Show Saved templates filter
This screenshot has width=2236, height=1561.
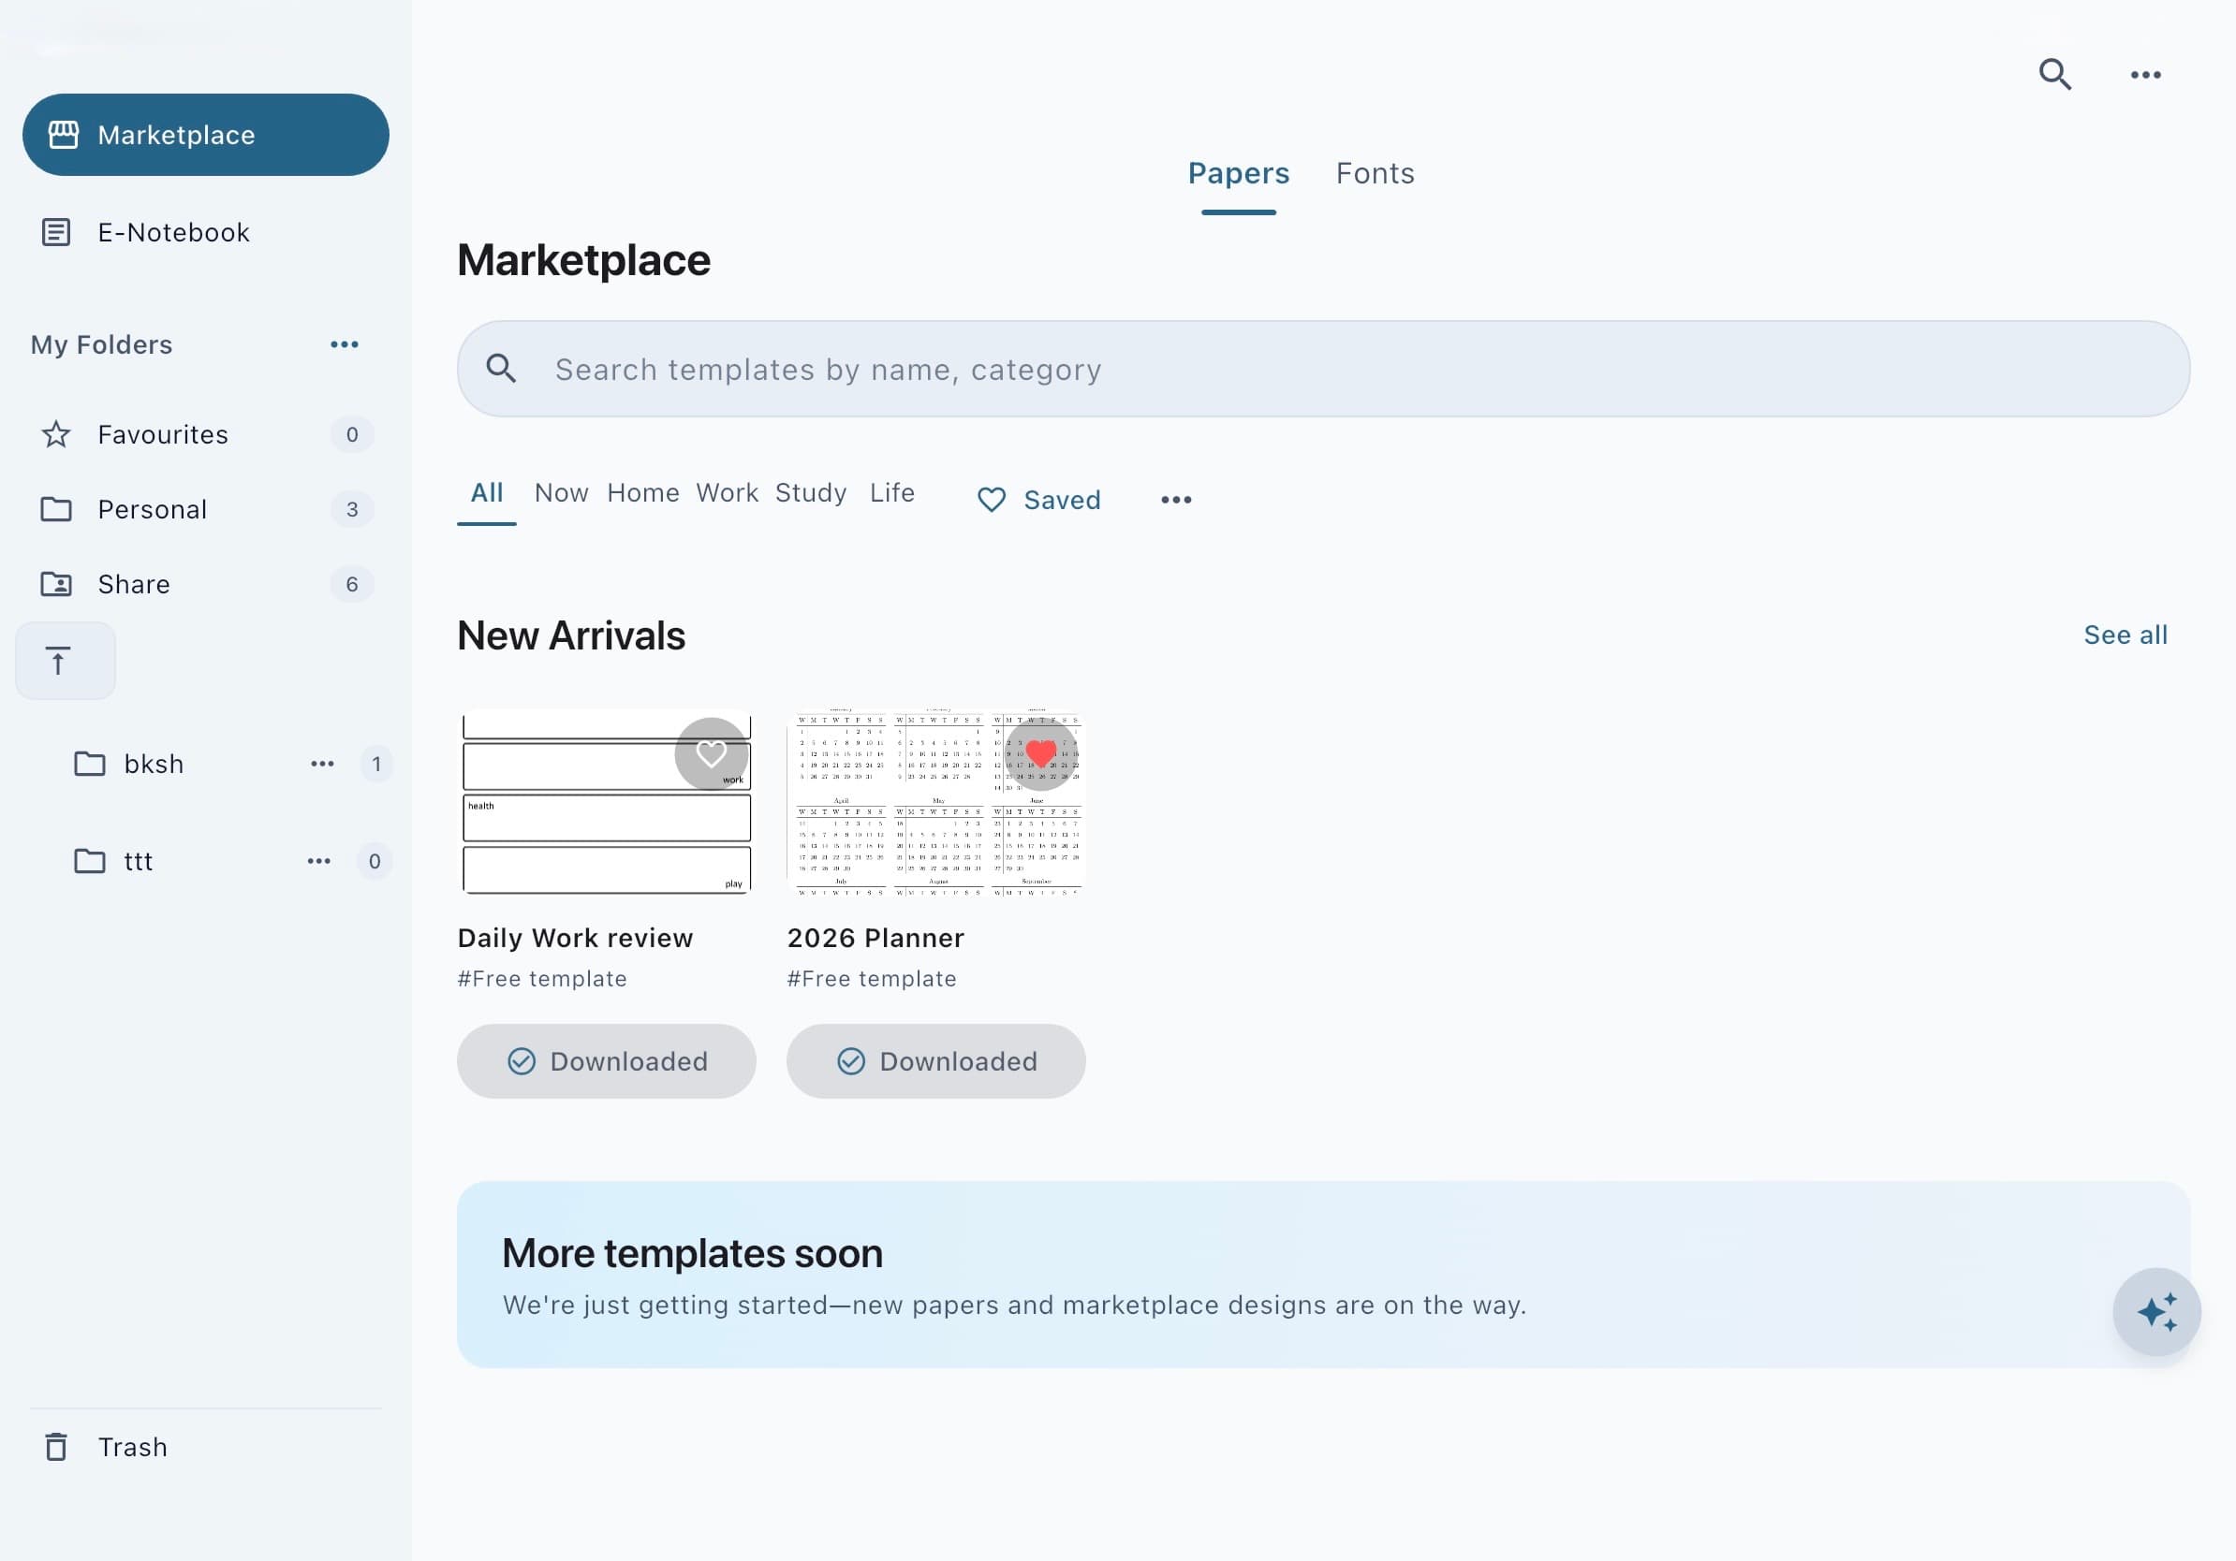1038,501
